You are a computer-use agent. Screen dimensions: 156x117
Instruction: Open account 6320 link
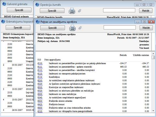tap(40, 91)
